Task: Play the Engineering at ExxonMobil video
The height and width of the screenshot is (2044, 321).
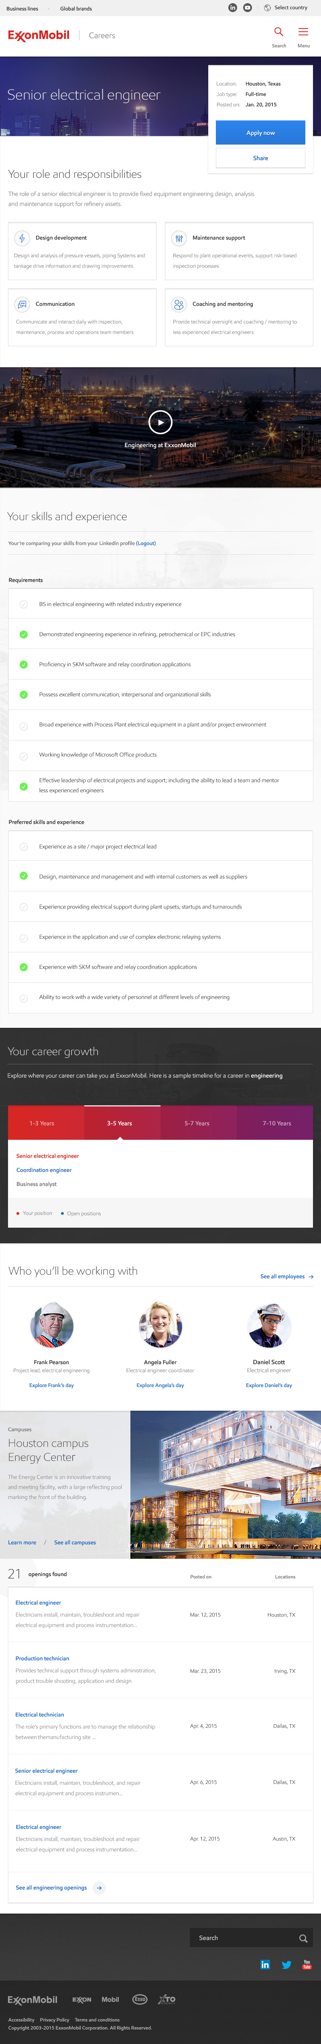Action: 160,422
